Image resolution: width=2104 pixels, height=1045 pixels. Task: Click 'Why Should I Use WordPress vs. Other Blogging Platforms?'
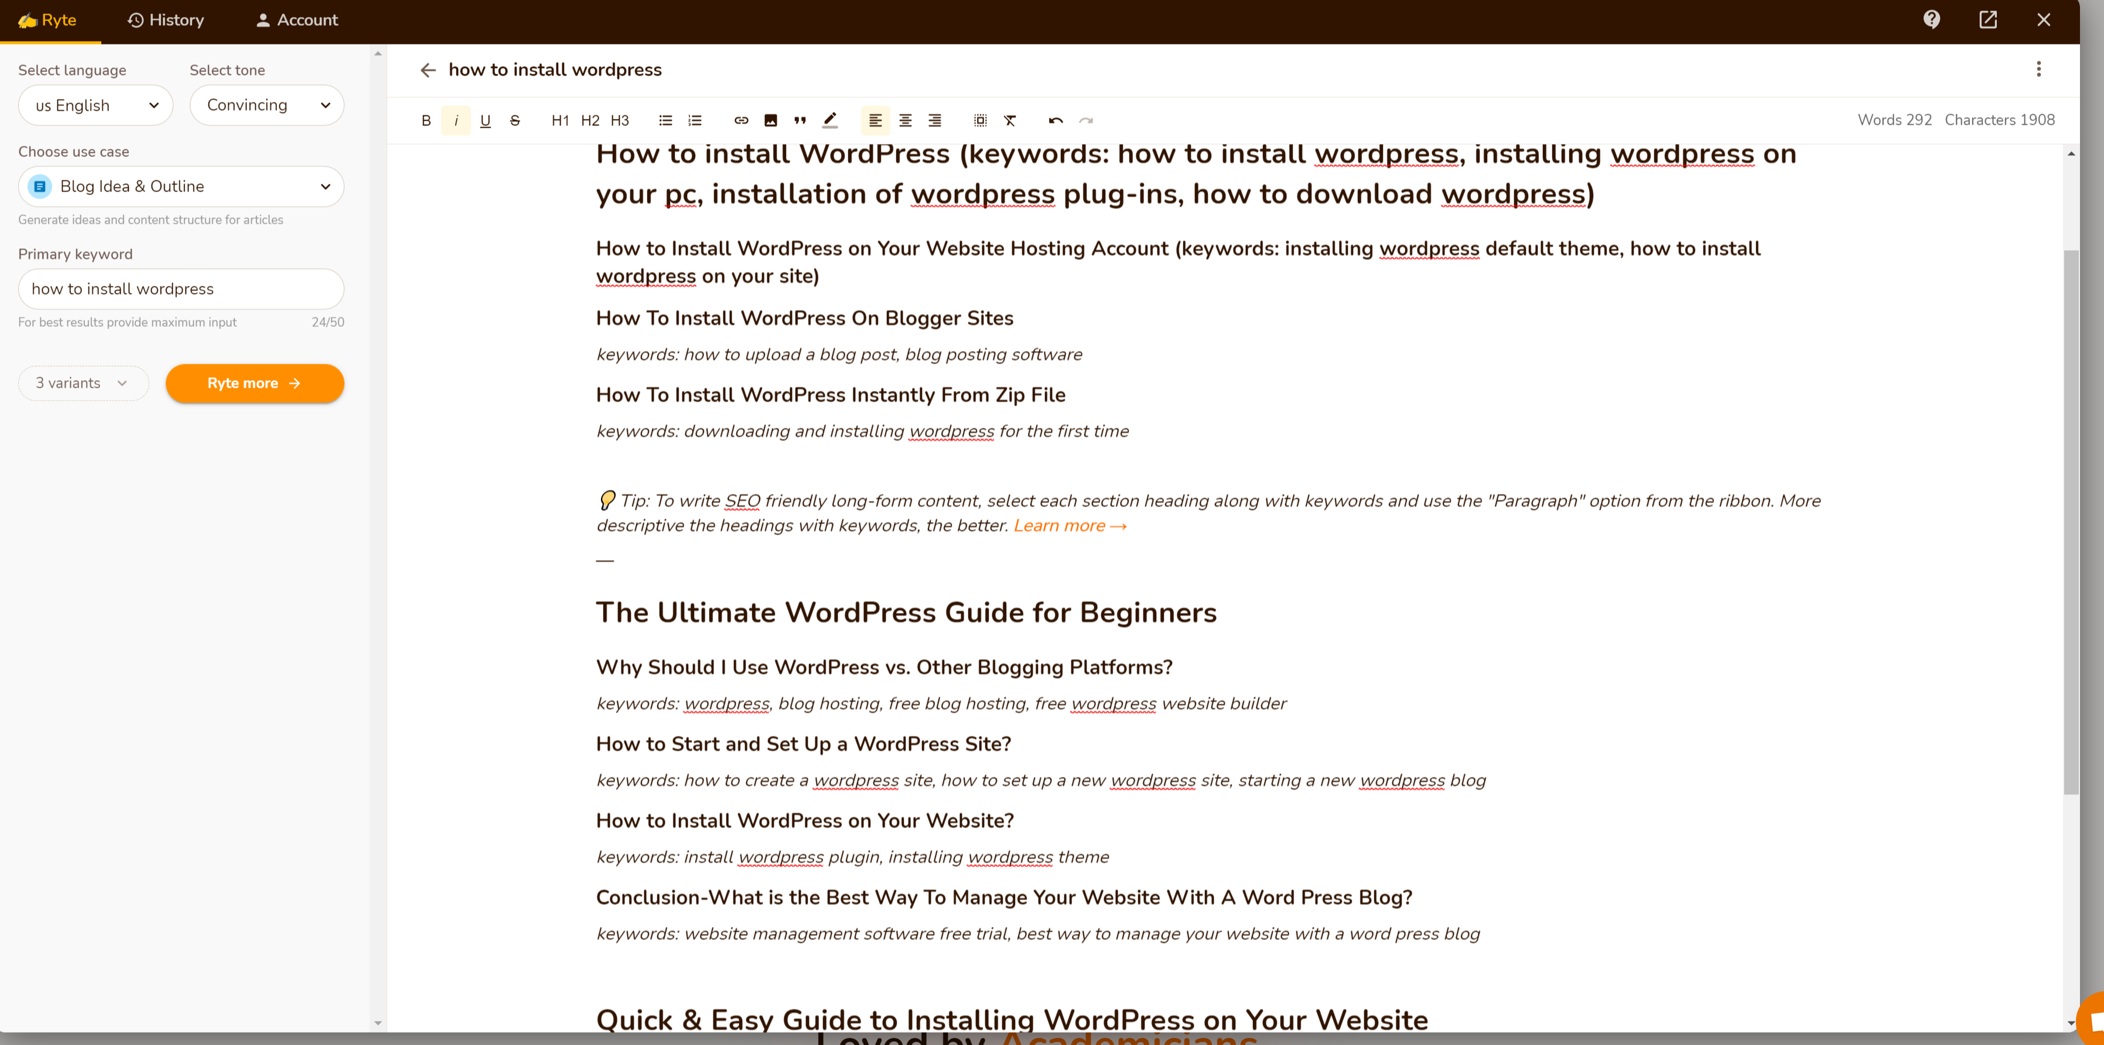884,668
